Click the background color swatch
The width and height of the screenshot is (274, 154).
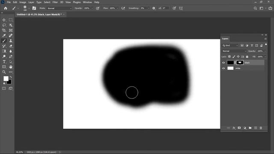[9, 82]
